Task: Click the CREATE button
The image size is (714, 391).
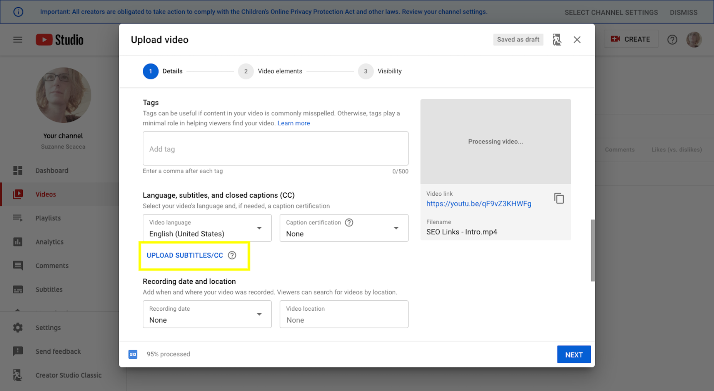Action: pos(631,39)
